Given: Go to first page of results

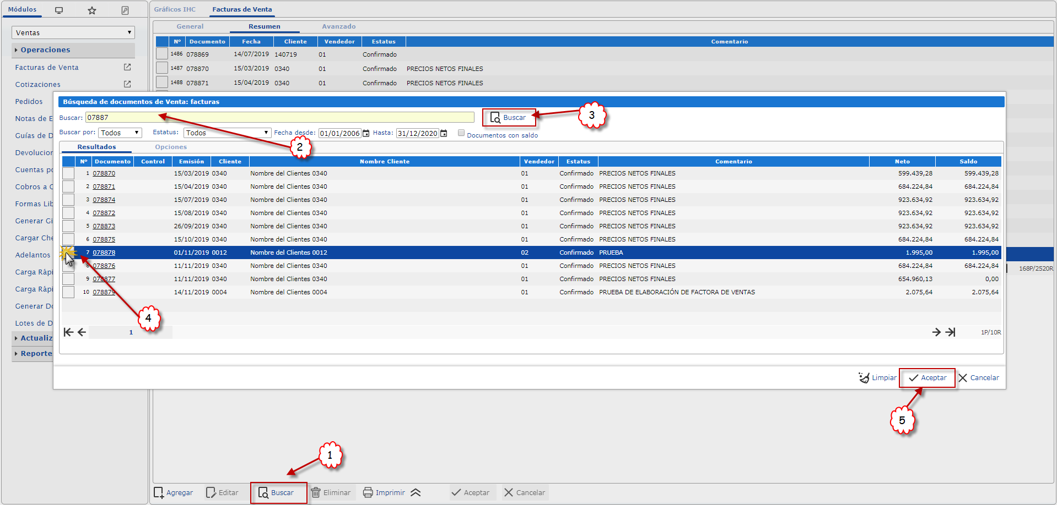Looking at the screenshot, I should (68, 332).
